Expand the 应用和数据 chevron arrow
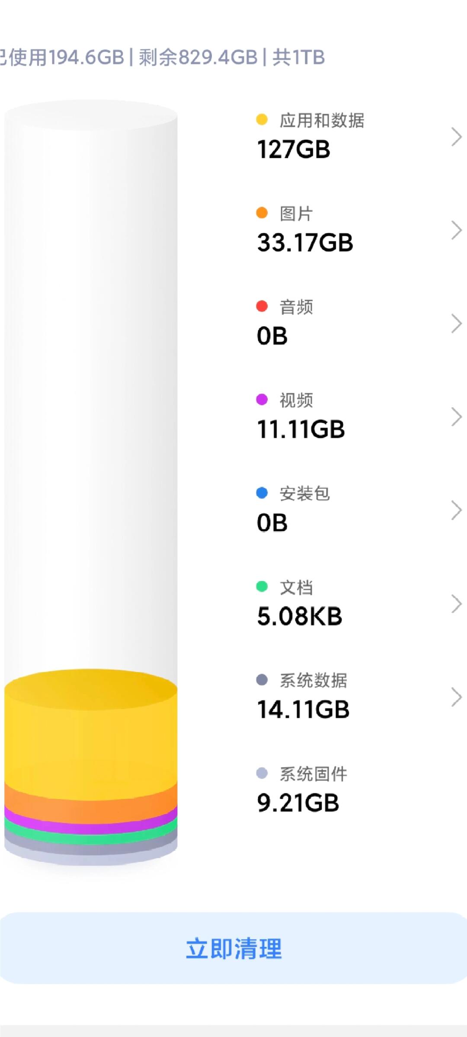 tap(456, 137)
